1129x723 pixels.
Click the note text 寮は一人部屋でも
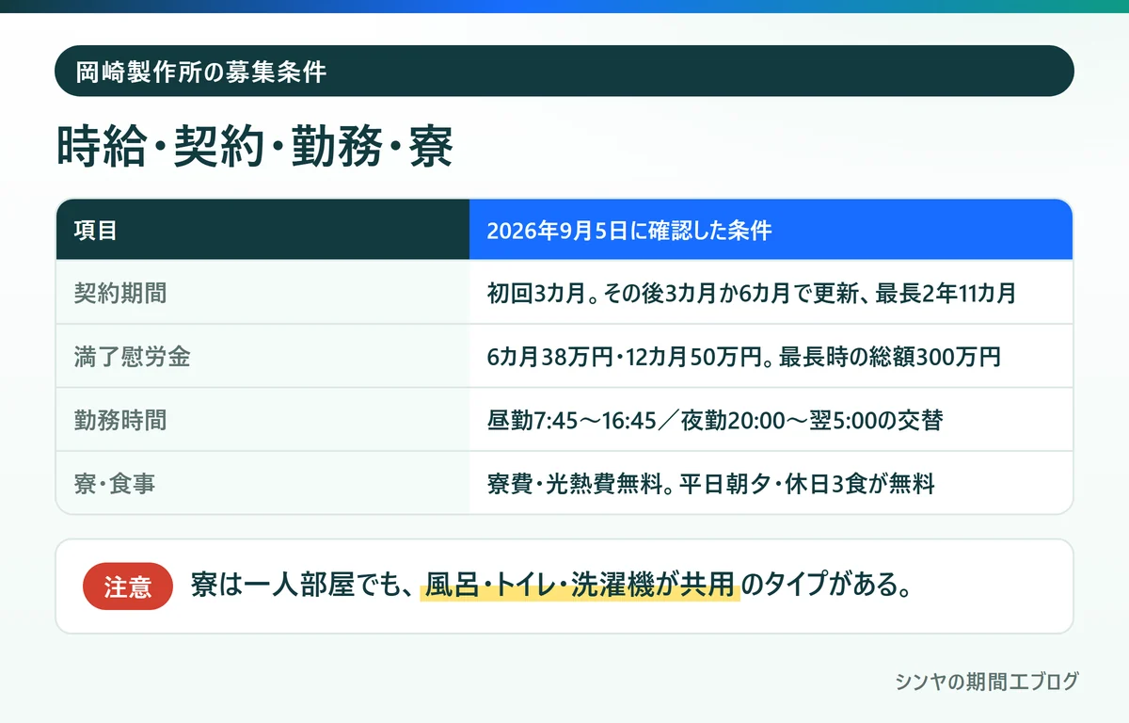(x=297, y=586)
